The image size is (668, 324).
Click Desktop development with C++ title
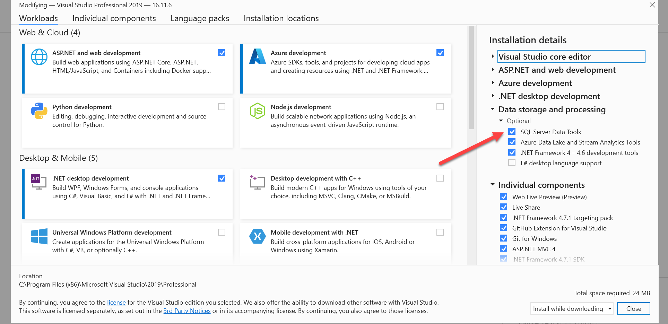pyautogui.click(x=316, y=178)
